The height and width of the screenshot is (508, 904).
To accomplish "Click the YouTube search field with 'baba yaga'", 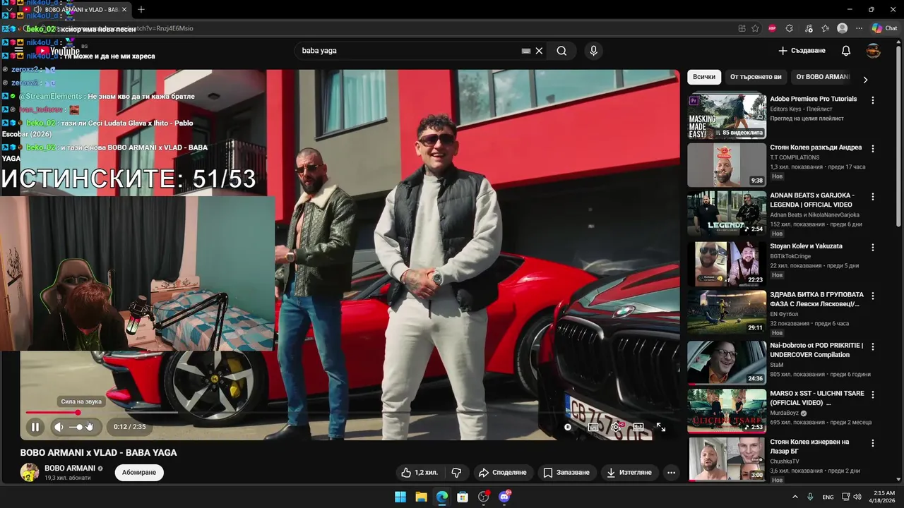I will (410, 51).
